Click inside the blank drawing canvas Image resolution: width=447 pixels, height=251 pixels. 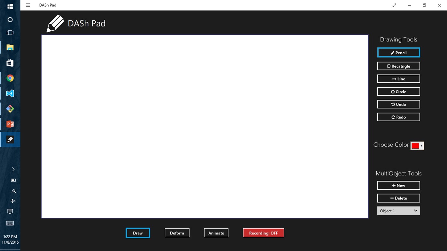[204, 126]
